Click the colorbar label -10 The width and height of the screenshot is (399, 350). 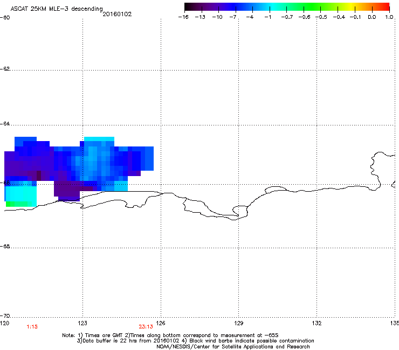tap(217, 17)
